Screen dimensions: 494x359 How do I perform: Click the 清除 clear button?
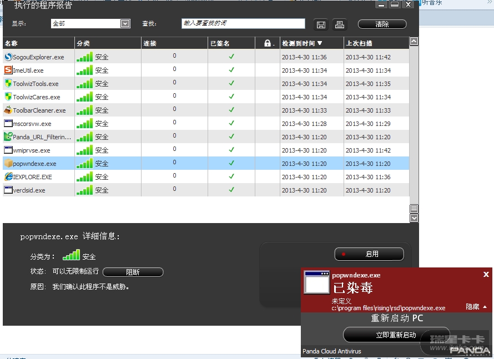[382, 24]
